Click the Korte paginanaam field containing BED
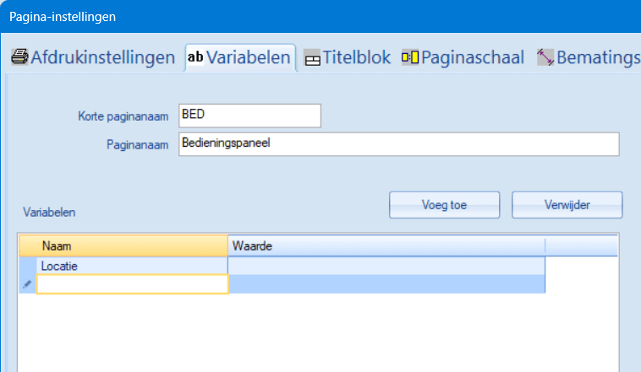641x372 pixels. [x=249, y=116]
